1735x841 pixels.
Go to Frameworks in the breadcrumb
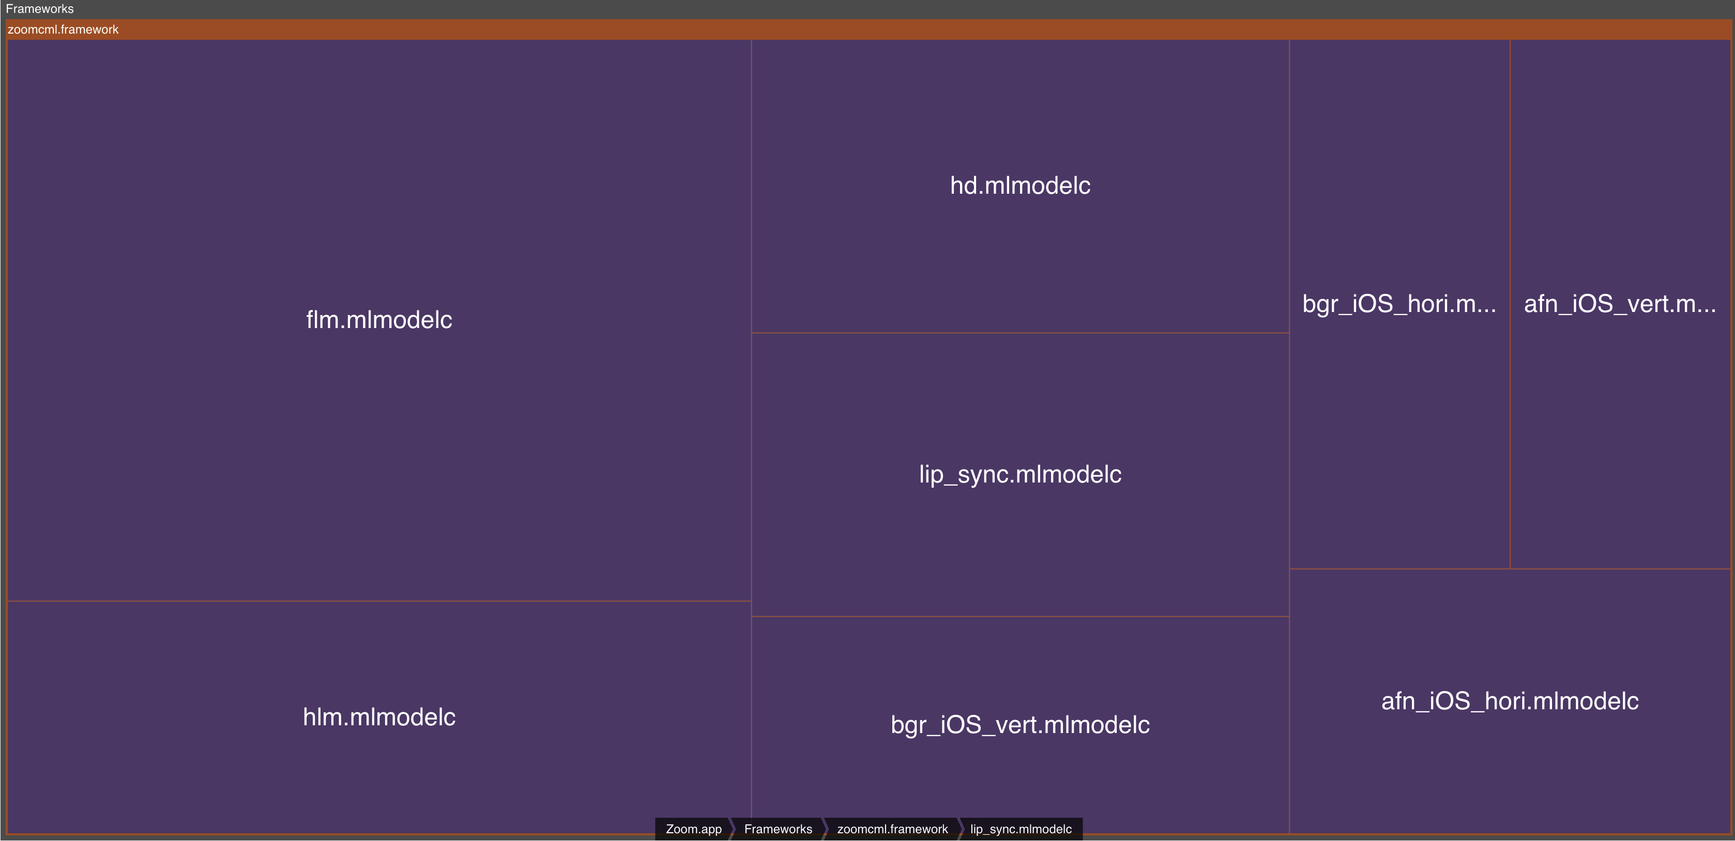tap(778, 829)
